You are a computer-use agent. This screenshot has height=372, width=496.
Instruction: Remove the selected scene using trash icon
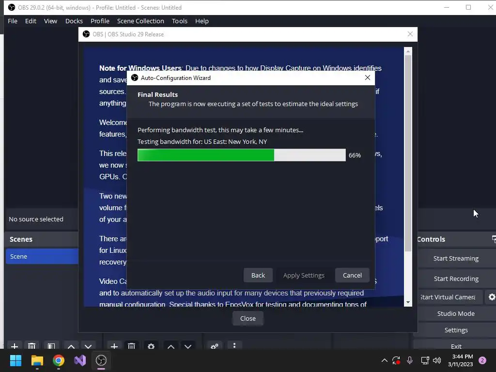31,346
